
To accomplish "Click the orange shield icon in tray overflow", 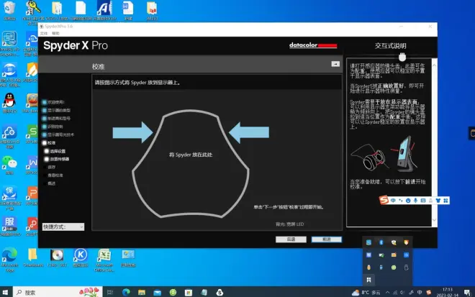I will tap(406, 242).
